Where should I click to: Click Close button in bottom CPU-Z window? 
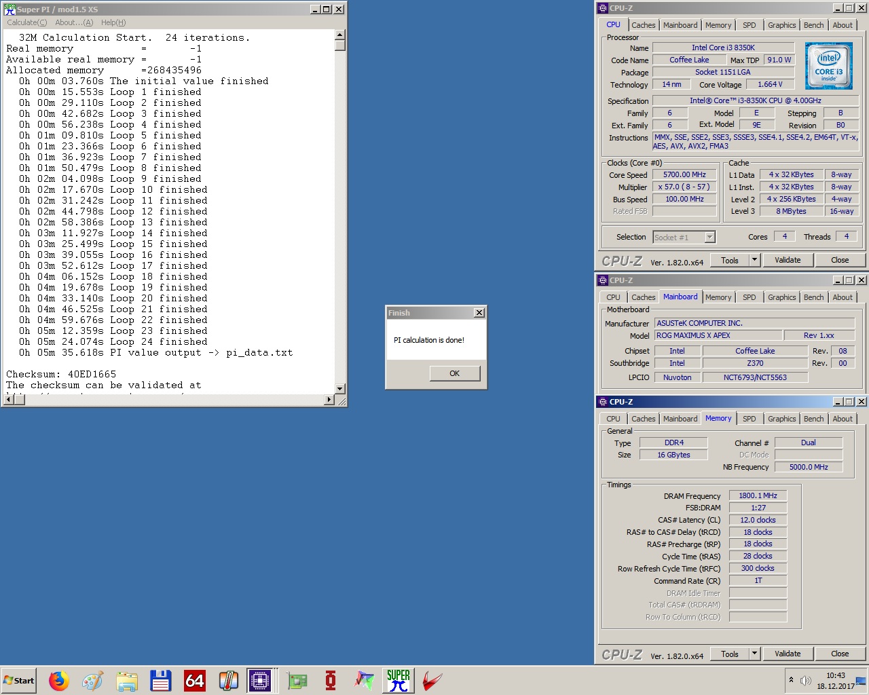point(840,654)
